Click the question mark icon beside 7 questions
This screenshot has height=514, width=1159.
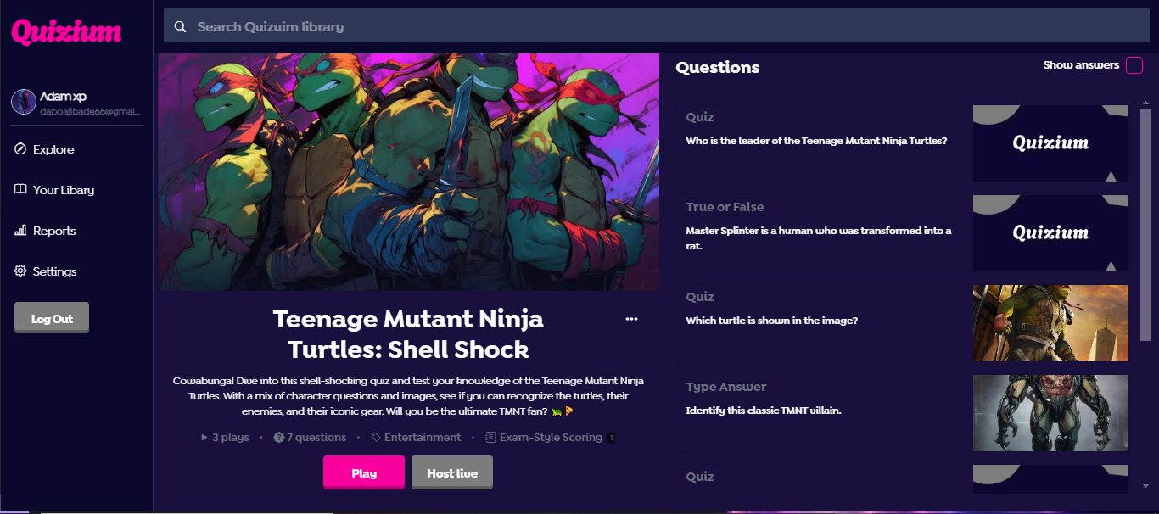[x=279, y=438]
